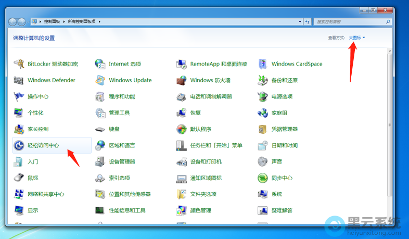This screenshot has height=239, width=409.
Task: Open the Windows Update icon
Action: click(x=100, y=80)
